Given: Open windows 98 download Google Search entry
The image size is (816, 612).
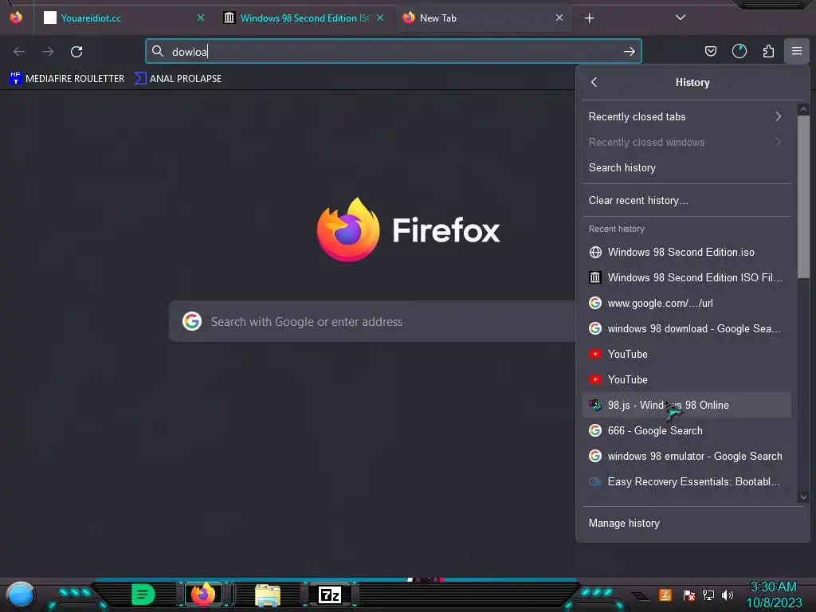Looking at the screenshot, I should pos(686,328).
